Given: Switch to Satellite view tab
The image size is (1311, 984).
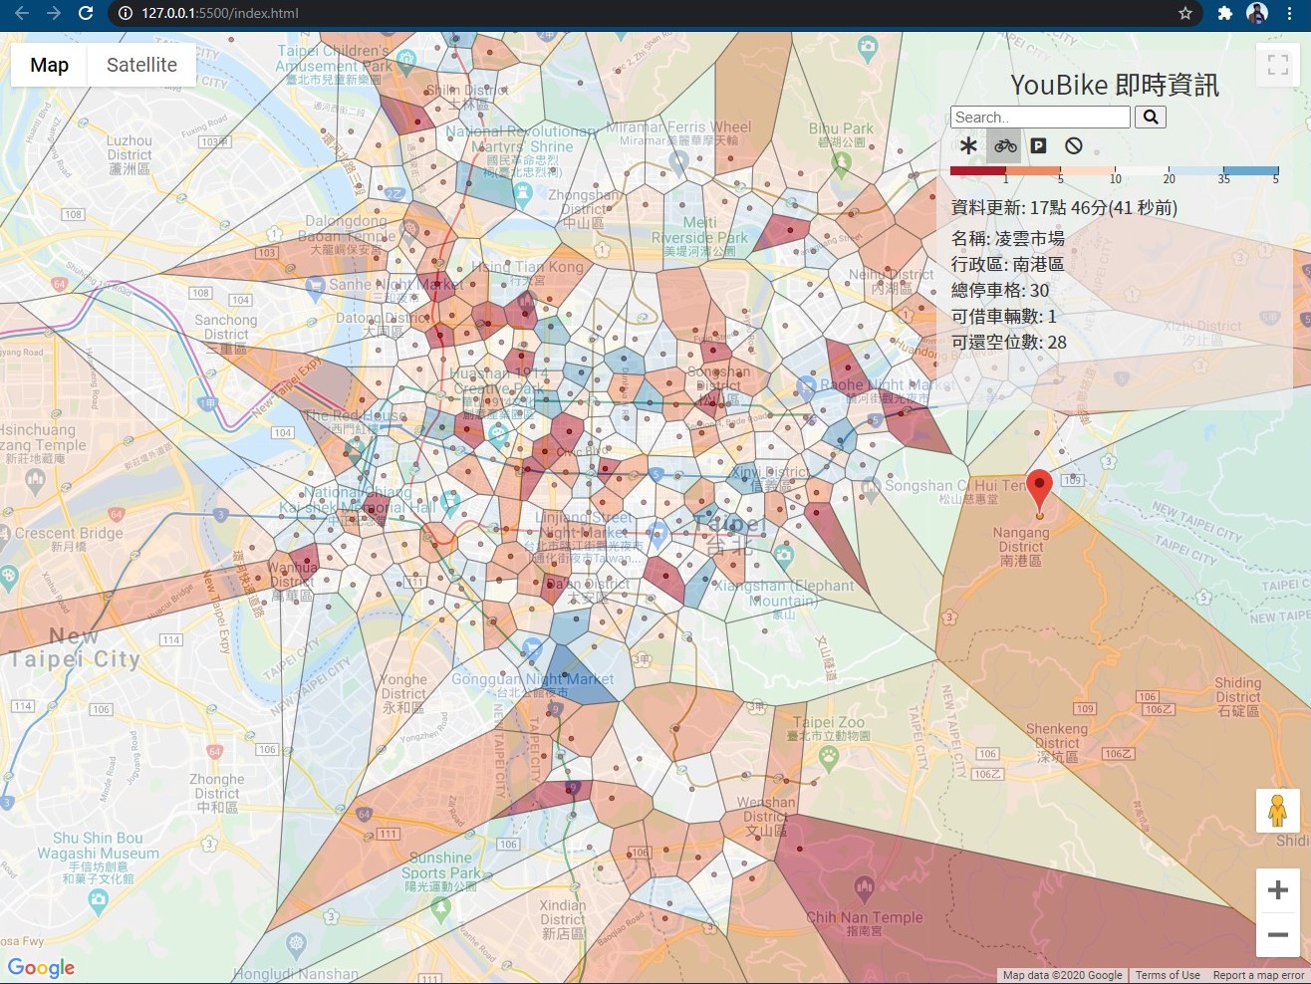Looking at the screenshot, I should tap(141, 65).
